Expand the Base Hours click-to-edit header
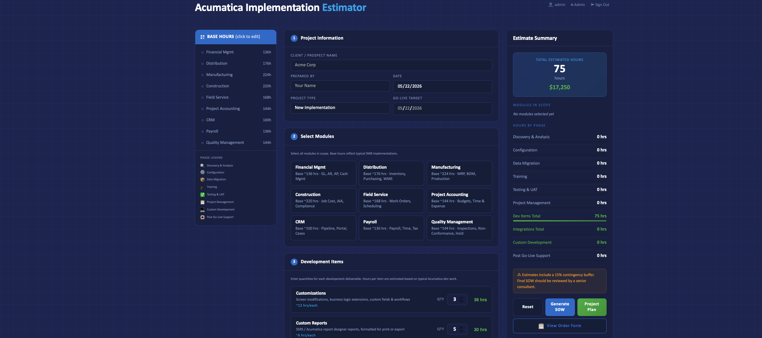This screenshot has width=762, height=338. [236, 37]
